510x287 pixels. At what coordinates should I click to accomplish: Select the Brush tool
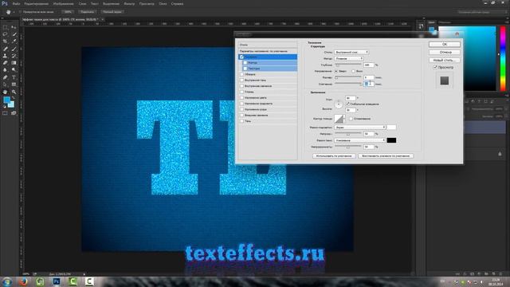click(x=14, y=49)
